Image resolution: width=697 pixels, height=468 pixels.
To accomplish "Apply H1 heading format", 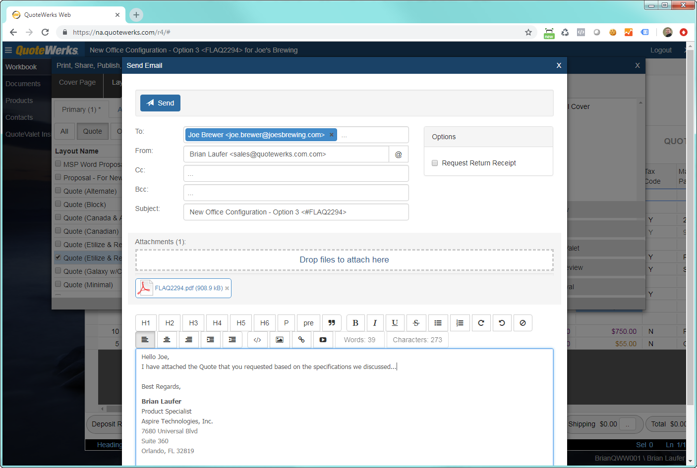I will coord(146,323).
